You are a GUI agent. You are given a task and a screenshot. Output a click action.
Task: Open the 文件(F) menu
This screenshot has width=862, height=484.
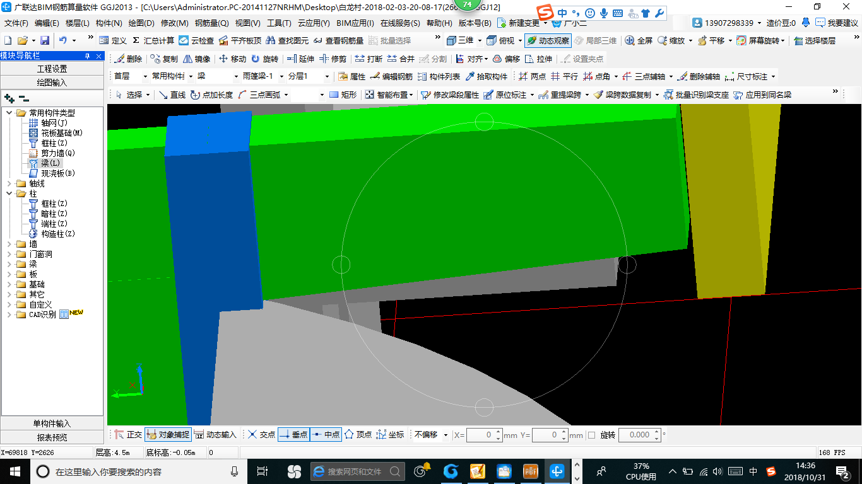(x=16, y=23)
